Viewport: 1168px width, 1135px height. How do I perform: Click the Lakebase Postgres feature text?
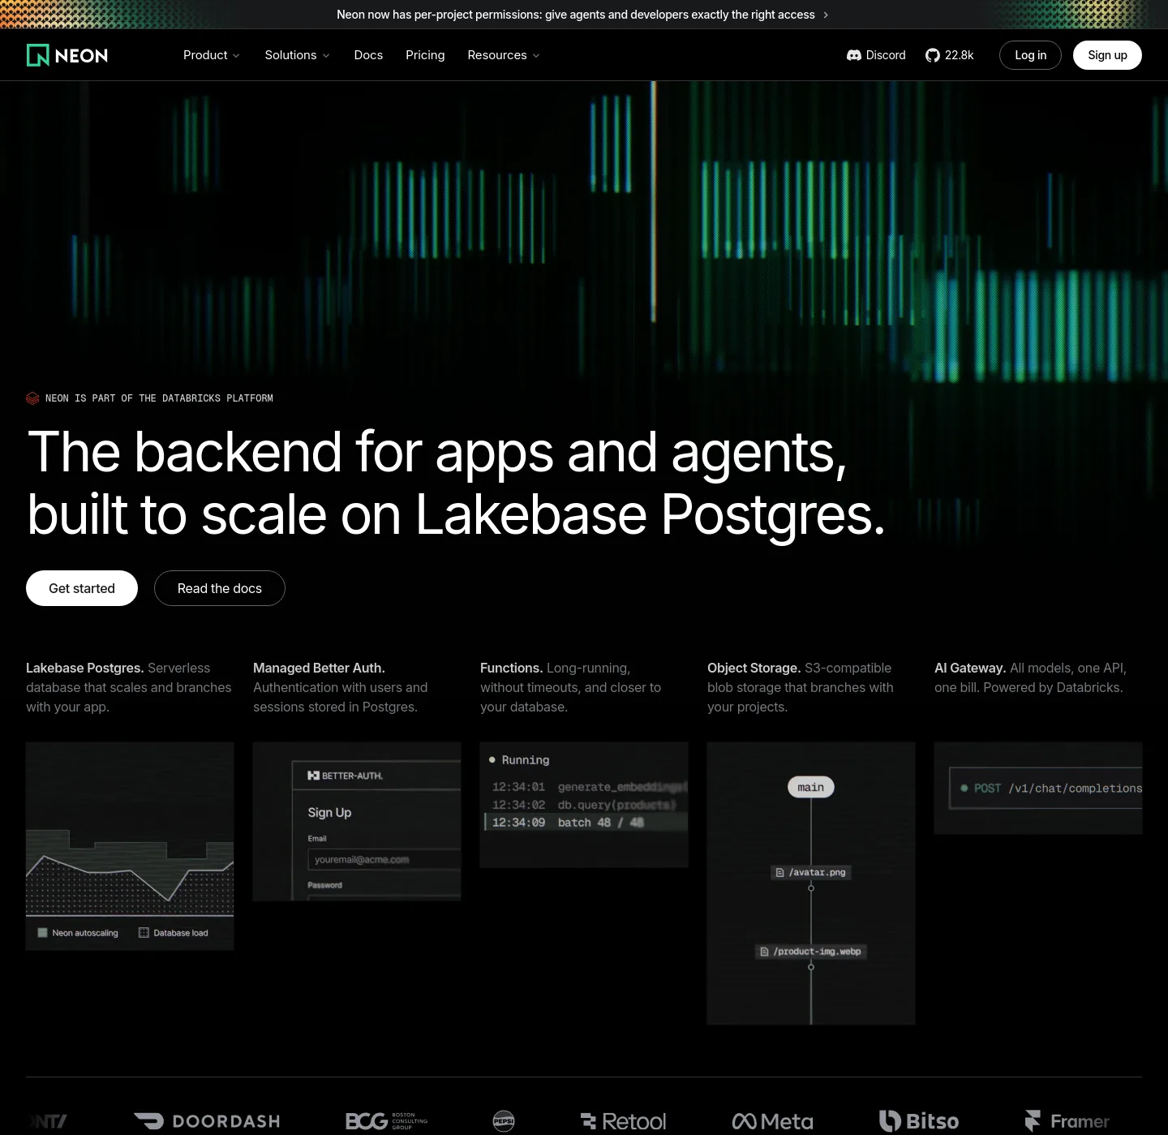click(x=129, y=687)
